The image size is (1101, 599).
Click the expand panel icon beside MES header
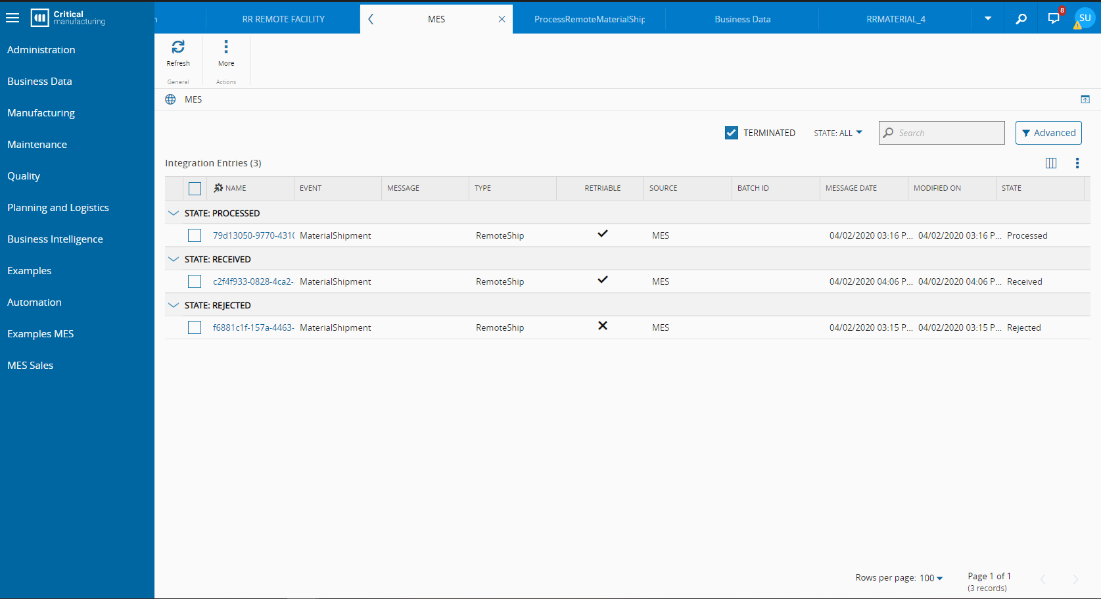click(1085, 99)
